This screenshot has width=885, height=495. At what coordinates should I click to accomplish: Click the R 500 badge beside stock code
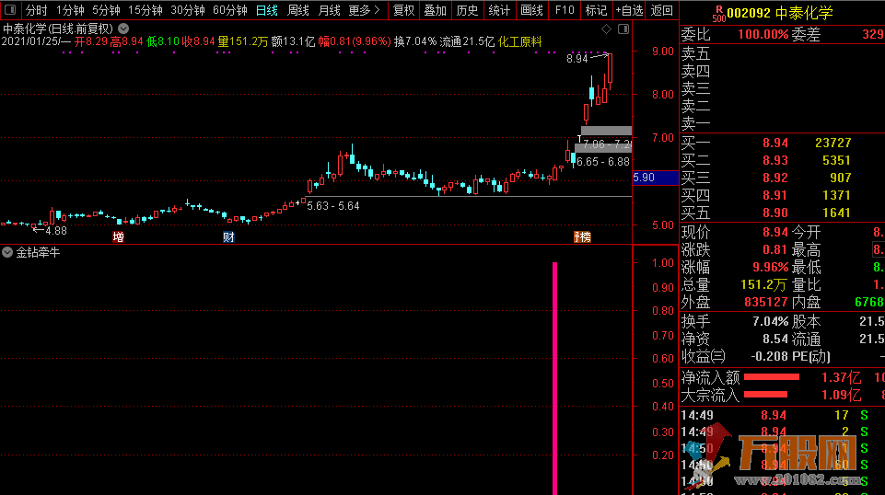719,12
